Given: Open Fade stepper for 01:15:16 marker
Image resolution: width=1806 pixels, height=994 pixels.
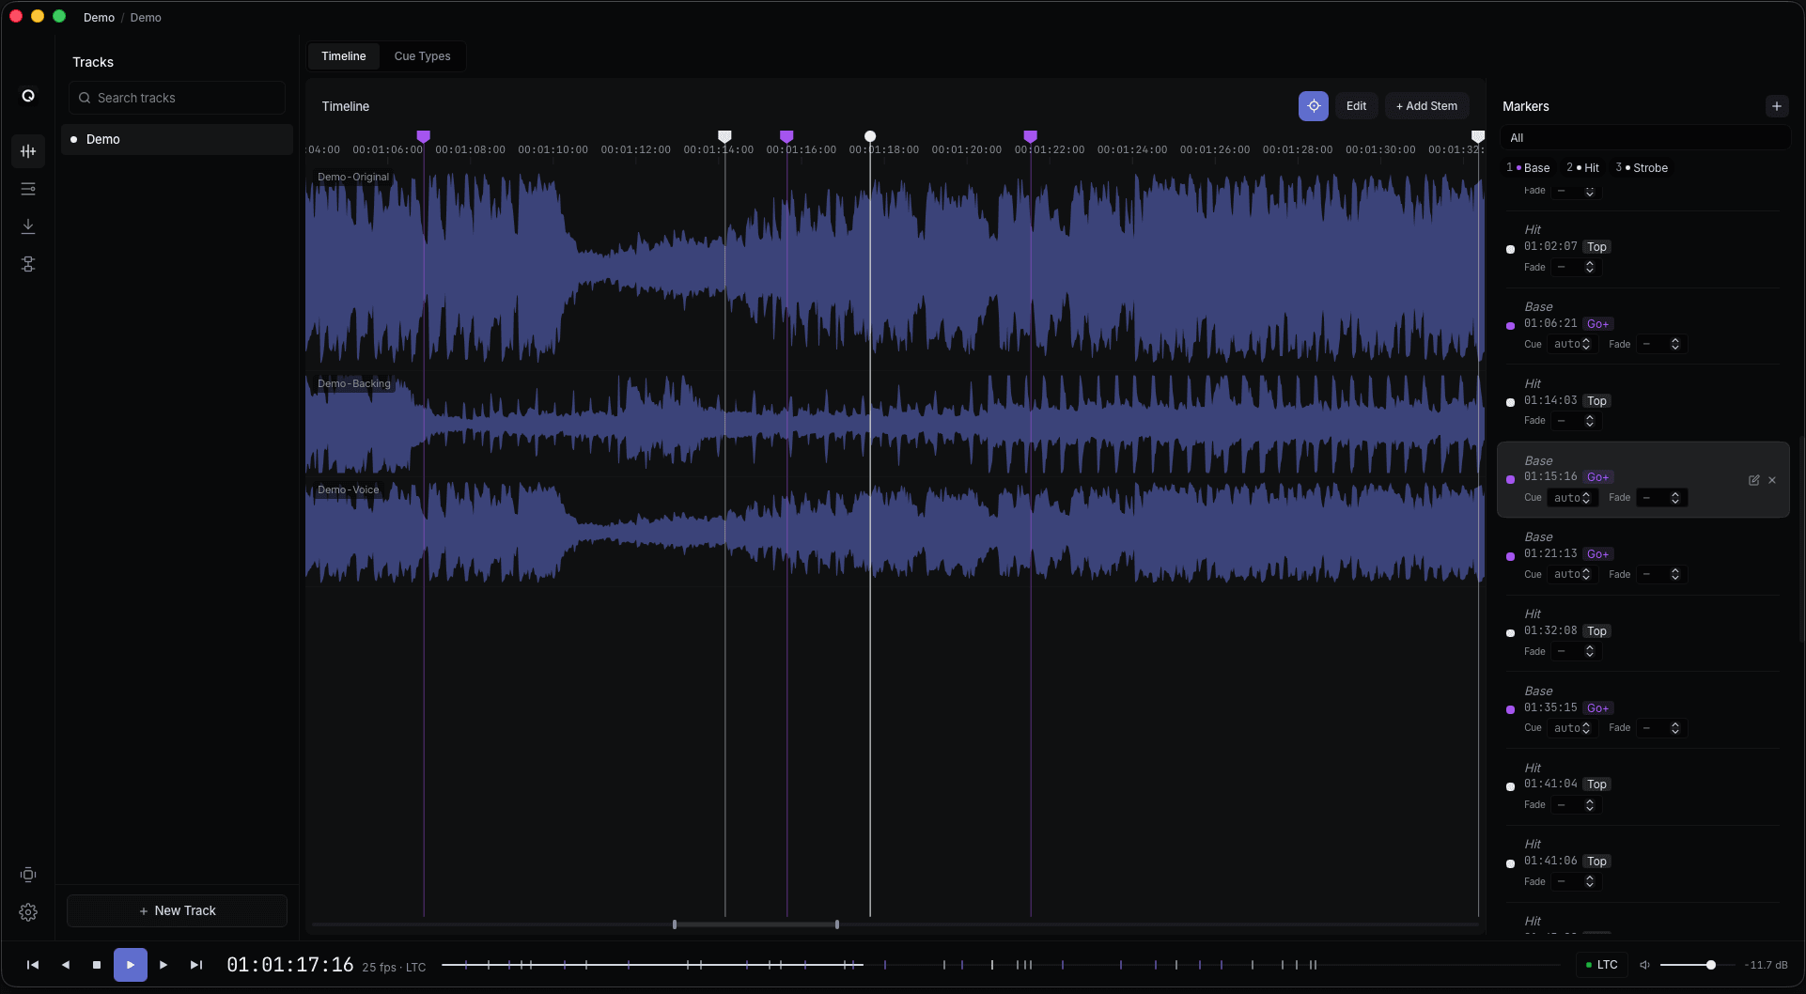Looking at the screenshot, I should point(1661,498).
